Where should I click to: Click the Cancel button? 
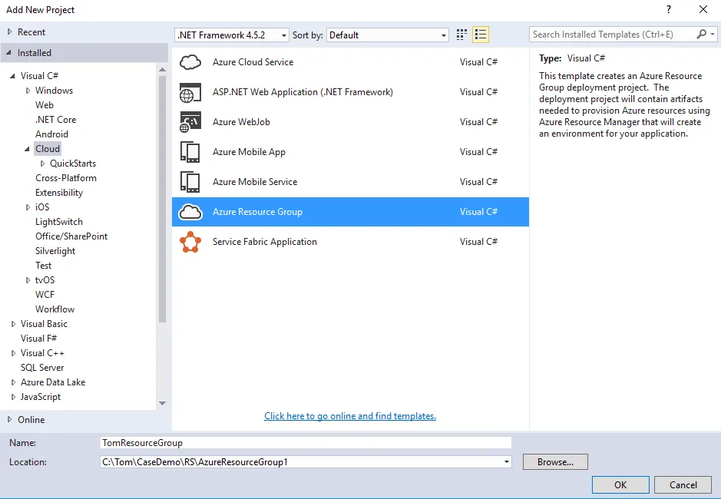coord(683,484)
